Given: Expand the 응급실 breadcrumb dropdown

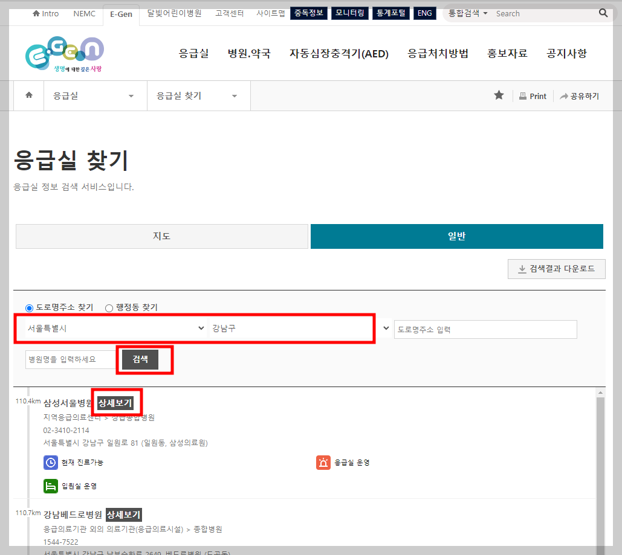Looking at the screenshot, I should [x=96, y=96].
